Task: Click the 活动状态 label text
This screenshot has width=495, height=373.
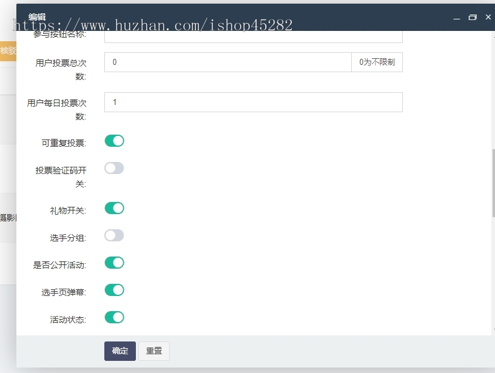Action: click(x=68, y=320)
